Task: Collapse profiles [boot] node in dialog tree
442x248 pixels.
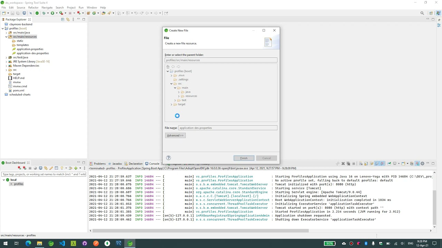Action: (x=168, y=71)
